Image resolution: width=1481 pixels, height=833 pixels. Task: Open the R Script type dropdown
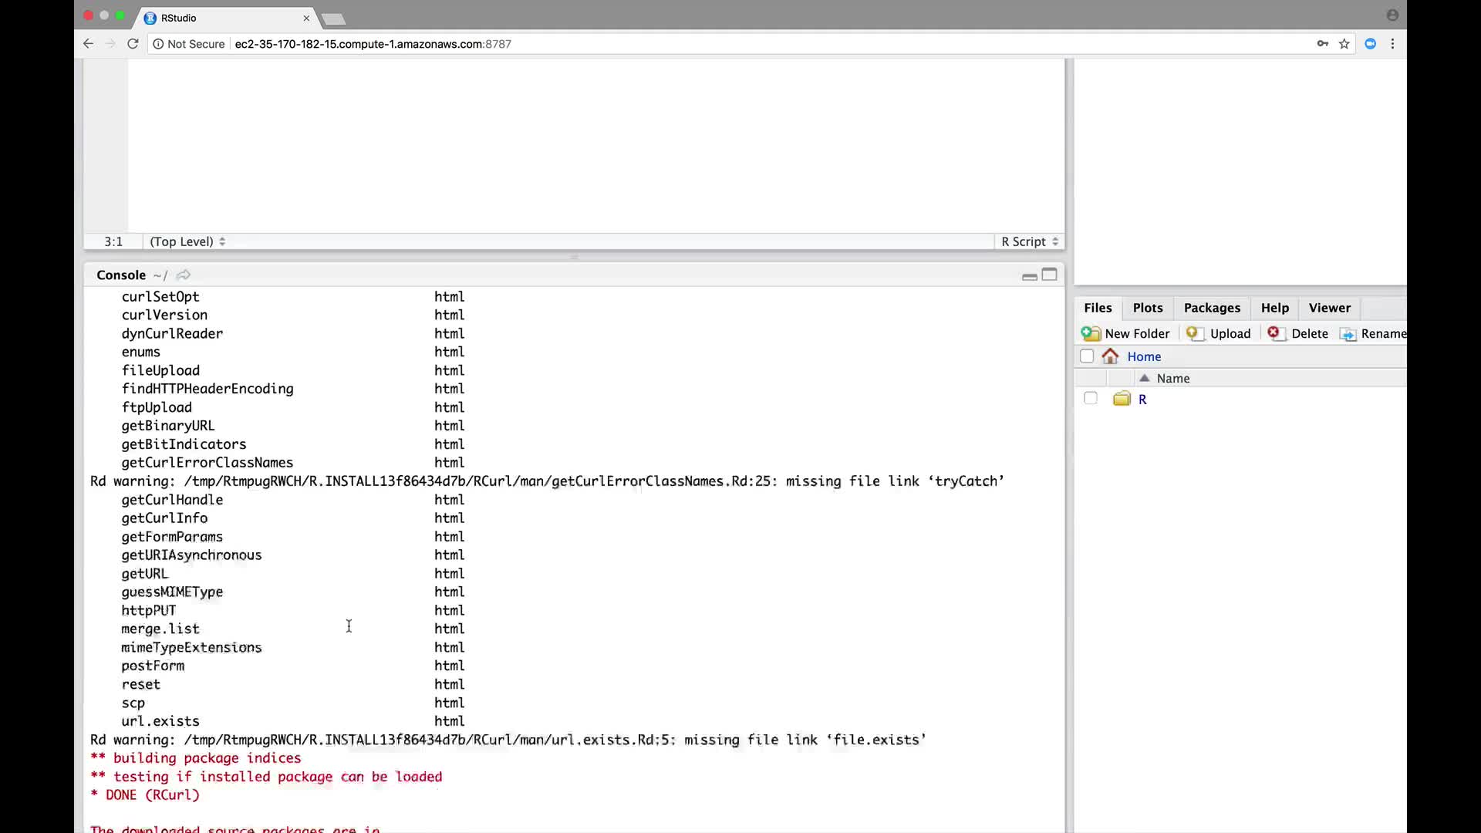click(x=1029, y=241)
